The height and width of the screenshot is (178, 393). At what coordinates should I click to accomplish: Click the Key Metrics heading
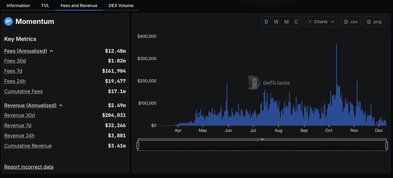click(x=20, y=39)
